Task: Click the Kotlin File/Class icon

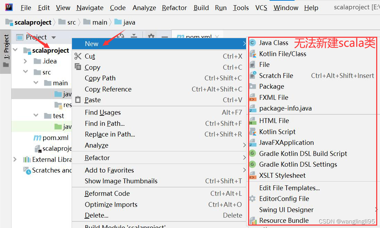Action: click(x=253, y=54)
